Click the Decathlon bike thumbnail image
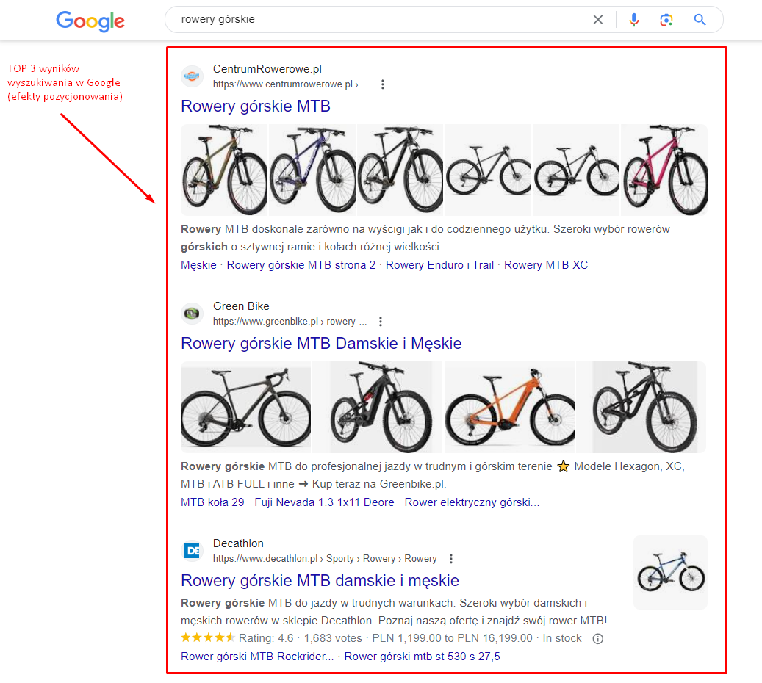The image size is (762, 683). pos(671,572)
